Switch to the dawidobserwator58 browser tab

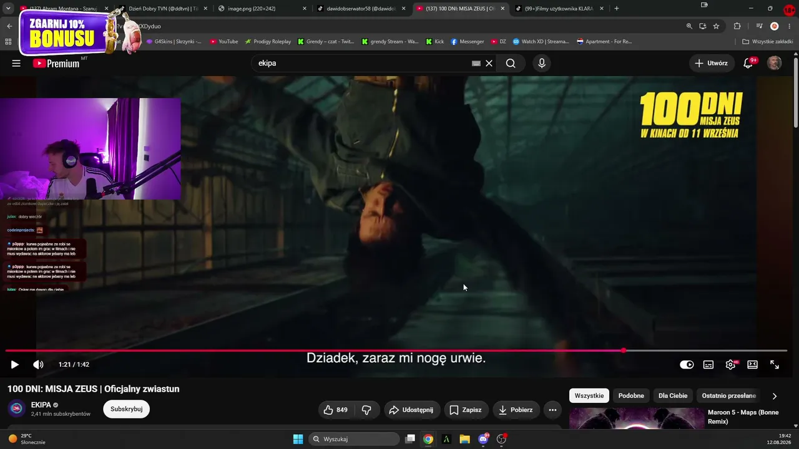pyautogui.click(x=361, y=9)
